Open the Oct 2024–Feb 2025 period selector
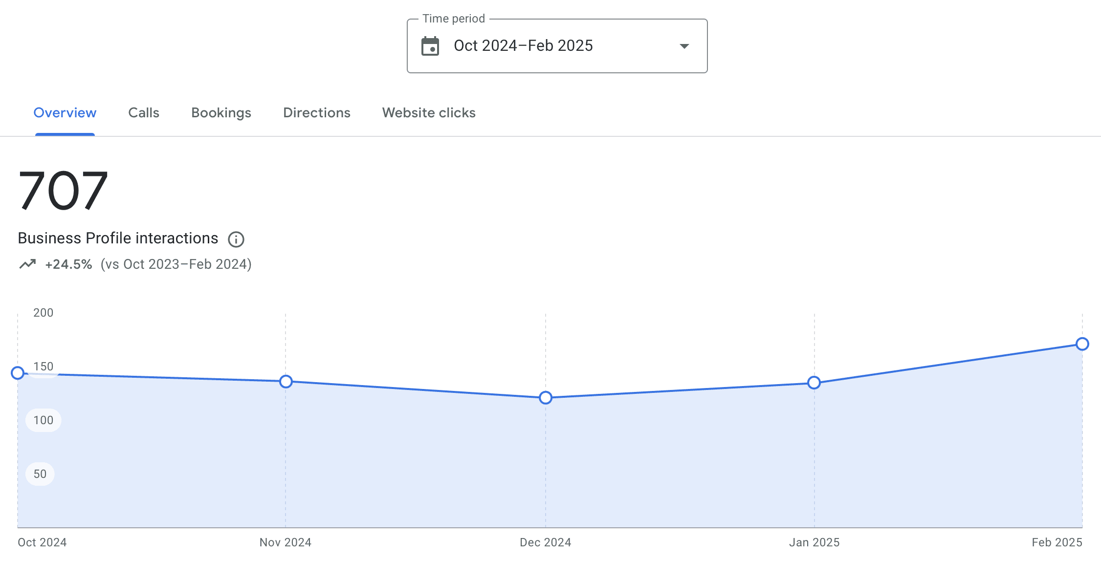1101x561 pixels. click(557, 46)
